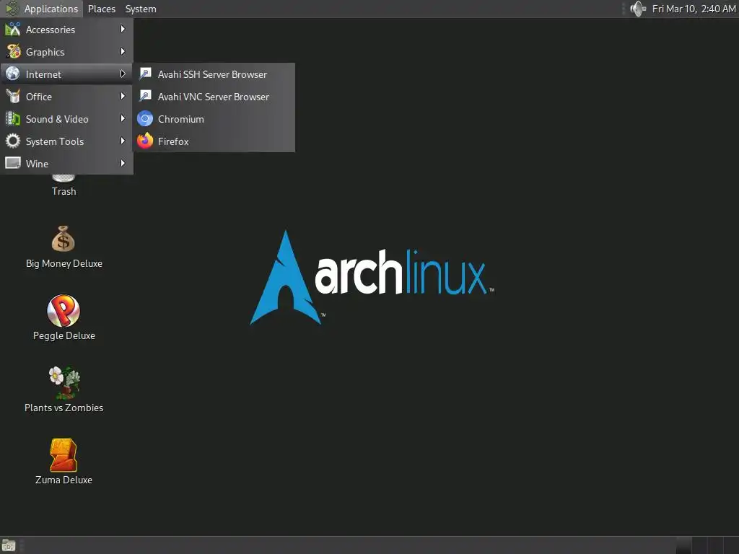The image size is (739, 554).
Task: Open the Sound & Video entry
Action: 66,119
